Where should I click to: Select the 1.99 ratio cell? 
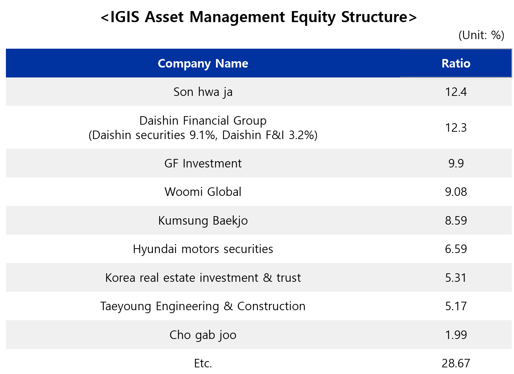click(456, 335)
